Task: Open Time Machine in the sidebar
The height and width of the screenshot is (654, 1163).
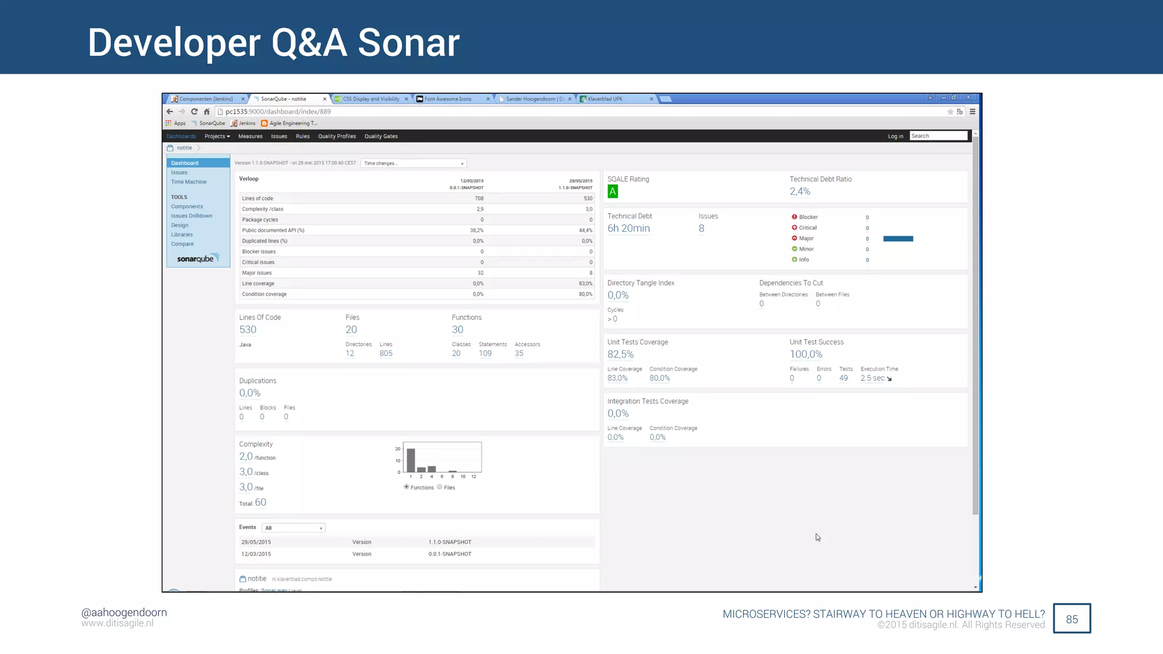Action: [189, 182]
